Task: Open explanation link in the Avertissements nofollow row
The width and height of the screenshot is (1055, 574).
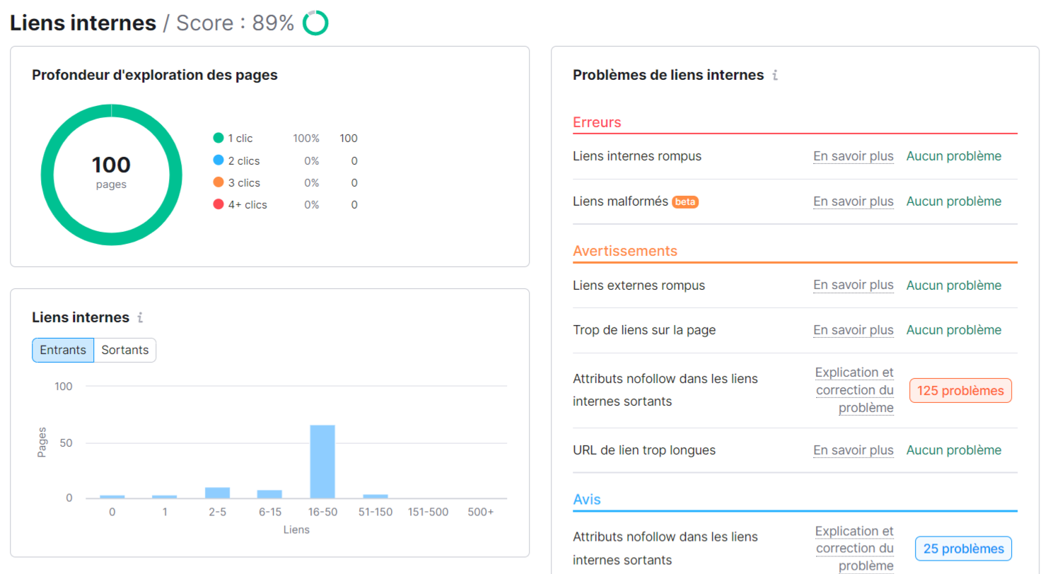Action: (x=854, y=390)
